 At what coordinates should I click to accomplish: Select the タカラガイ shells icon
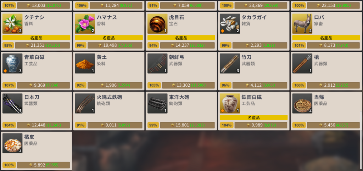[x=230, y=24]
